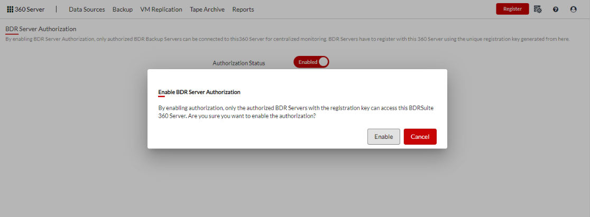The height and width of the screenshot is (217, 590).
Task: Click the Authorization Status label
Action: (x=239, y=63)
